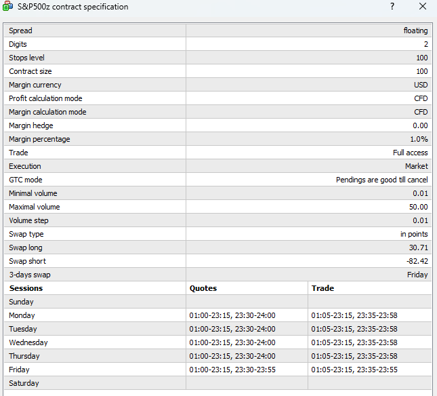Click Friday's trade times ending 23:55
Screen dimensions: 437x396
[x=354, y=370]
